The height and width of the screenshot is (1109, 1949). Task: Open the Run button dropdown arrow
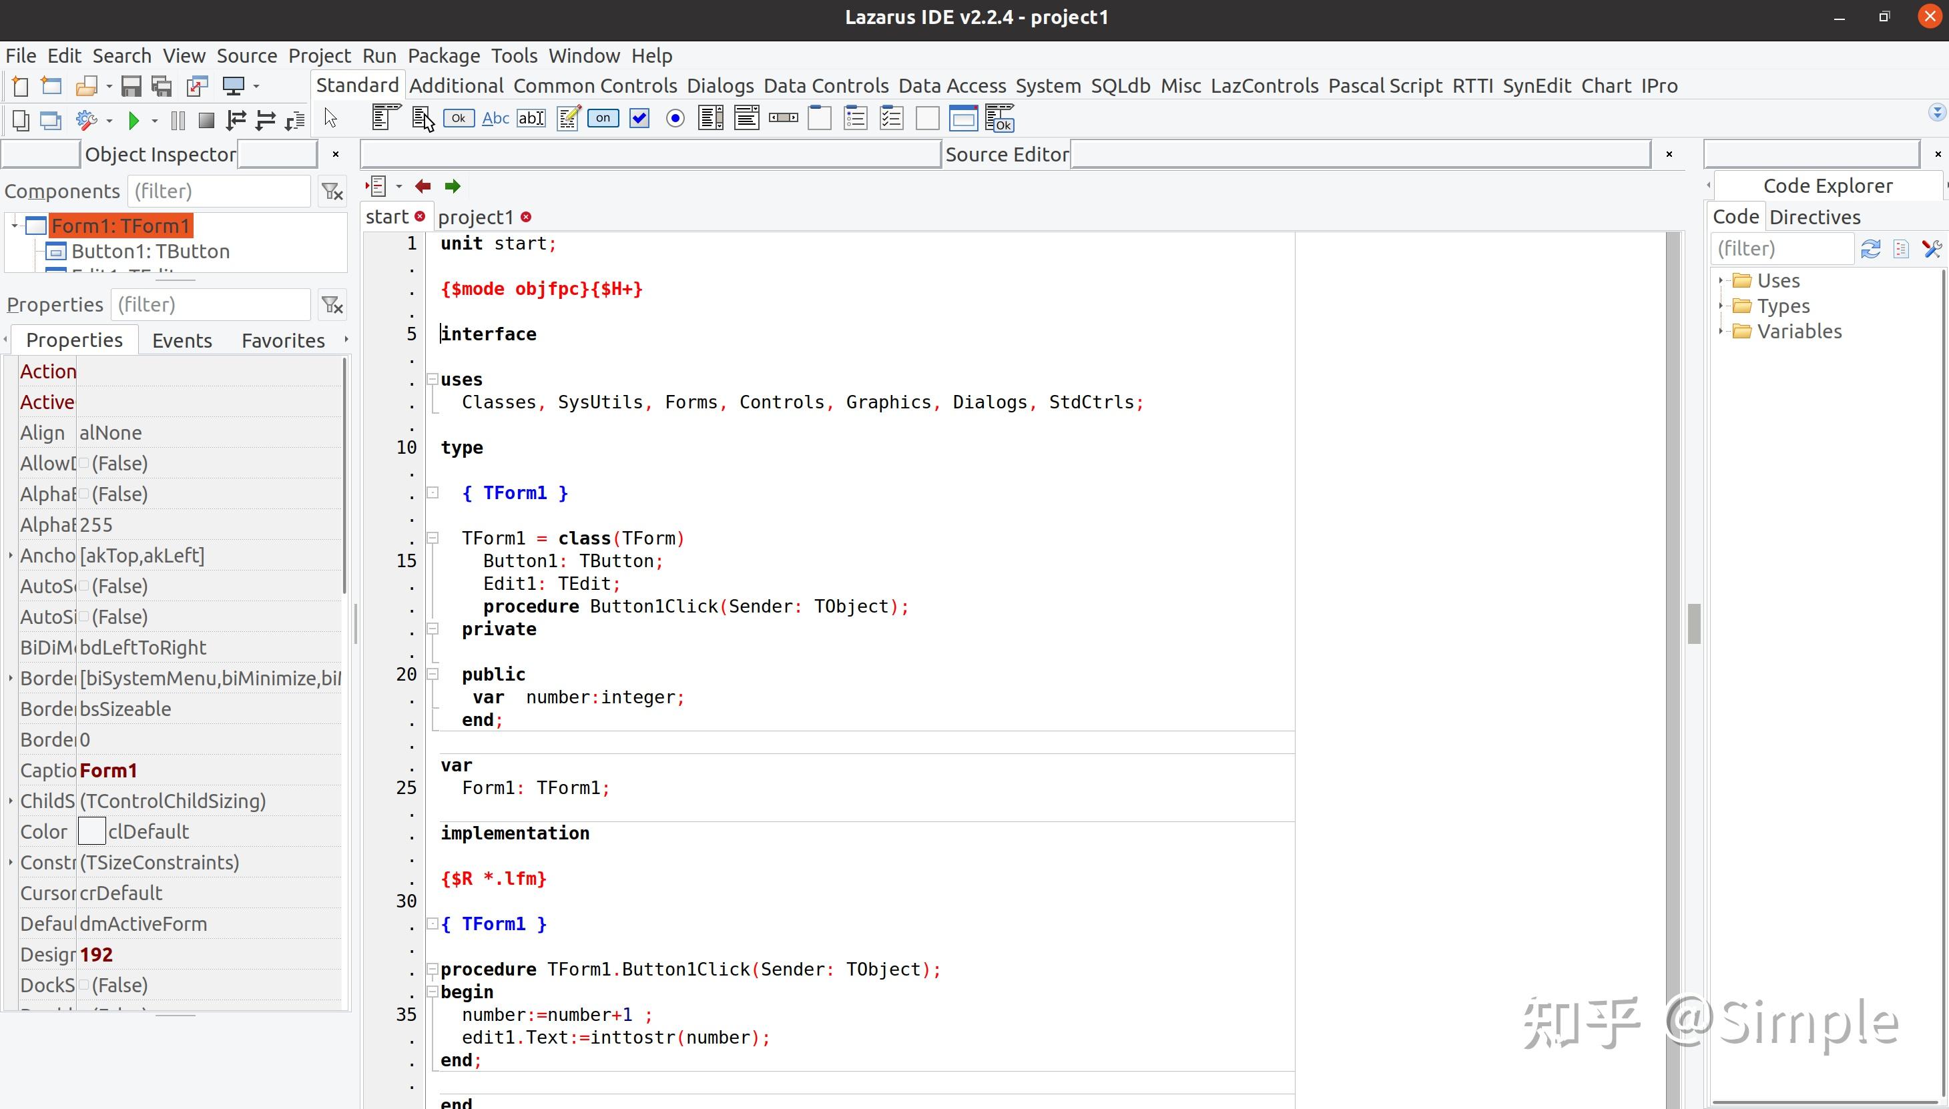click(x=155, y=120)
